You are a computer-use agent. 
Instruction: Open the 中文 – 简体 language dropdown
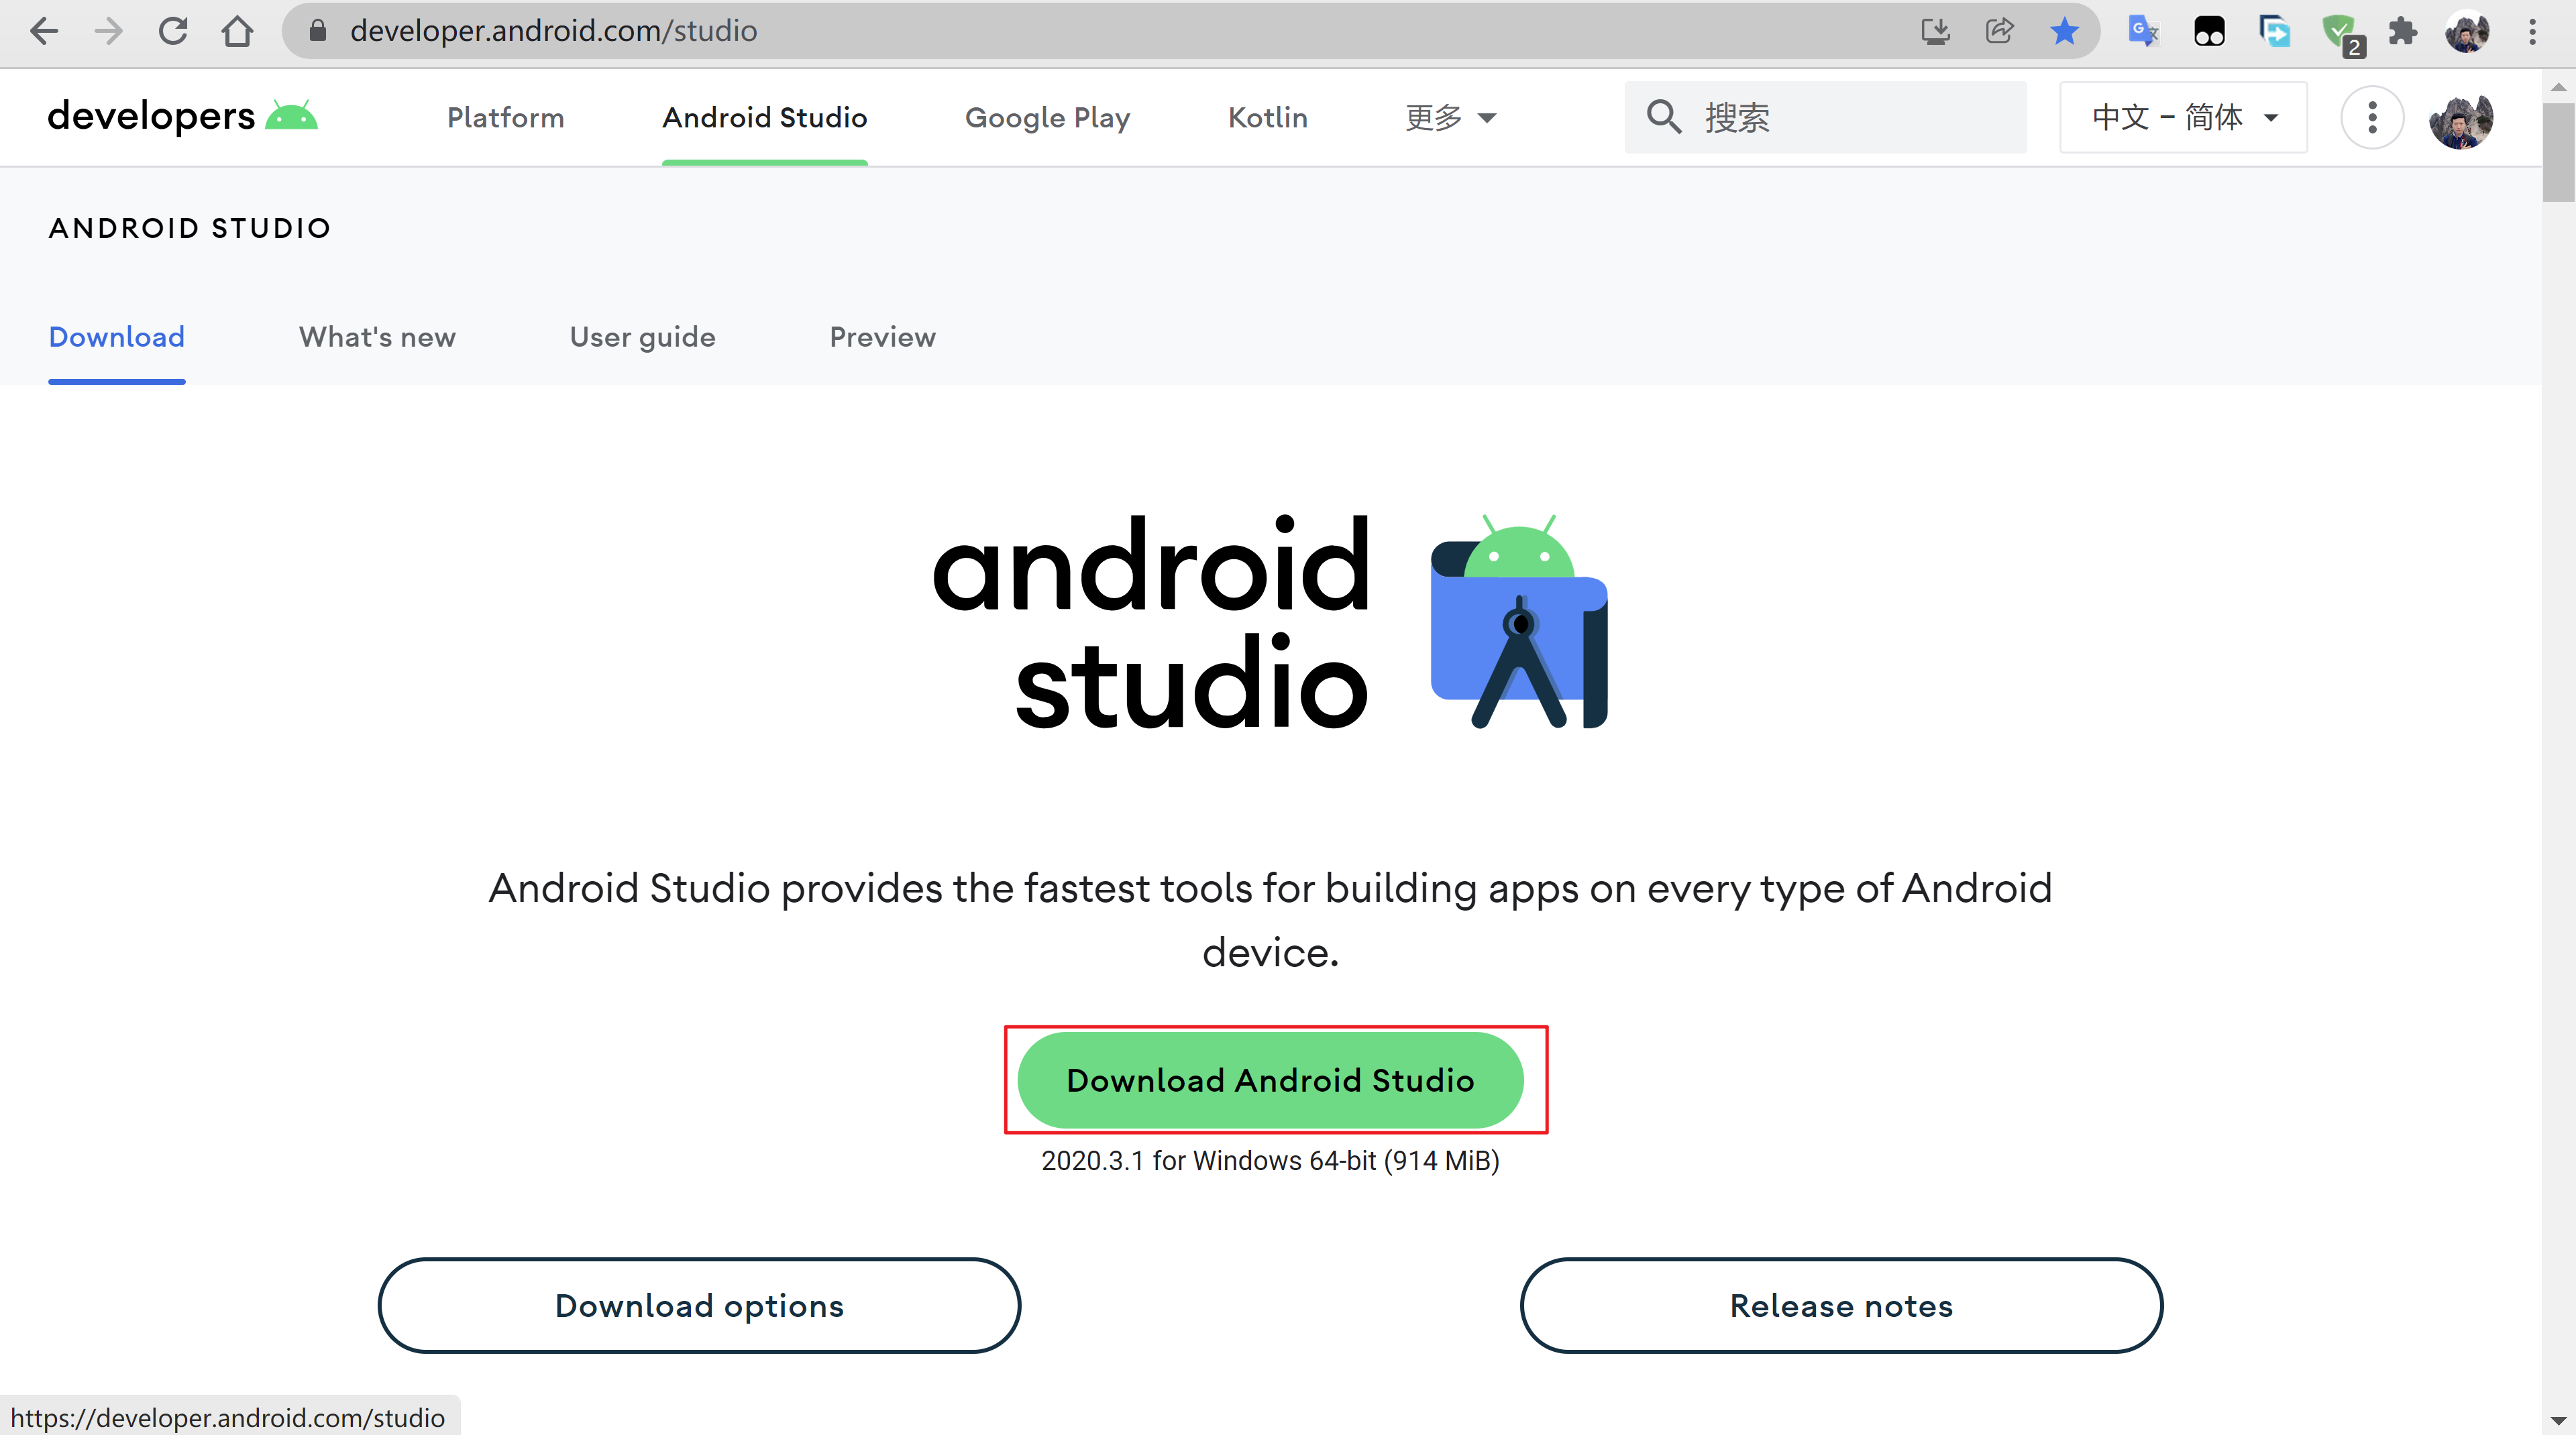tap(2183, 117)
